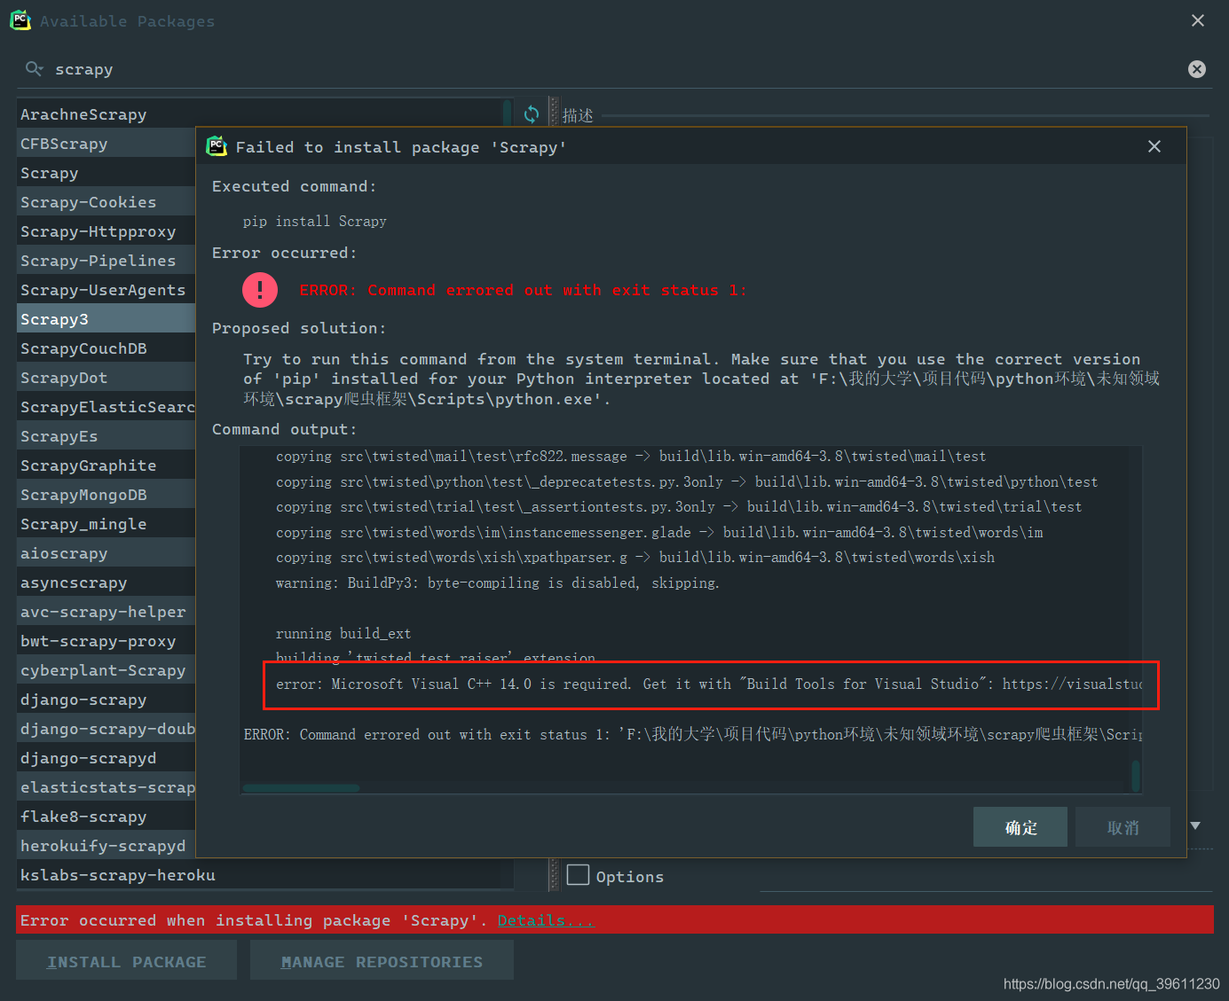Clear the scrapy search field
The image size is (1229, 1001).
(1197, 69)
